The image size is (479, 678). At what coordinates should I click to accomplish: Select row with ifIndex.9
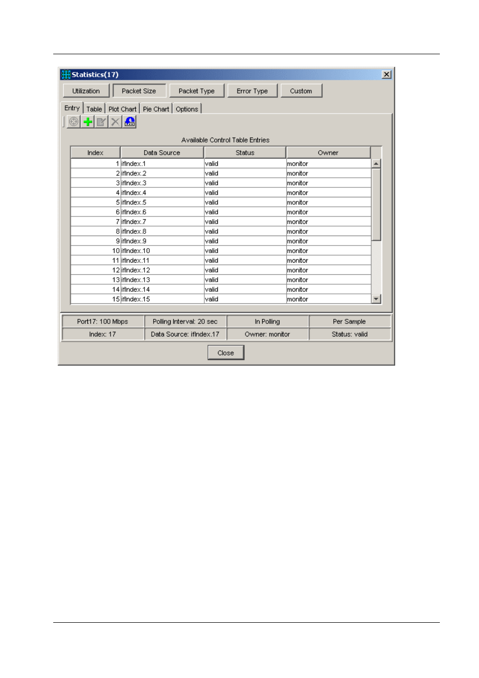coord(221,241)
